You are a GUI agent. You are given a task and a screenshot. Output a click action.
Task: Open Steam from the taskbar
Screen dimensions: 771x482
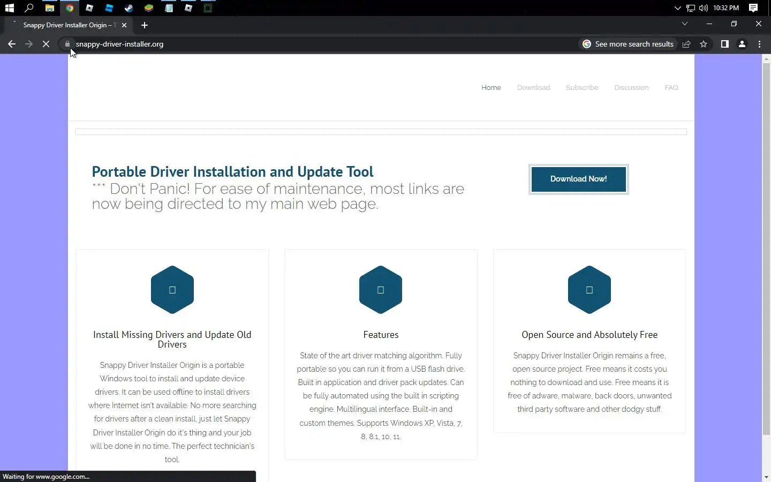pos(128,8)
